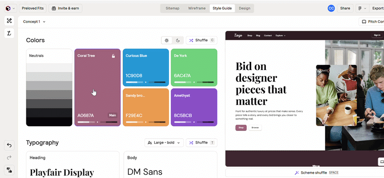The width and height of the screenshot is (384, 178).
Task: Click the Share button
Action: click(x=345, y=8)
